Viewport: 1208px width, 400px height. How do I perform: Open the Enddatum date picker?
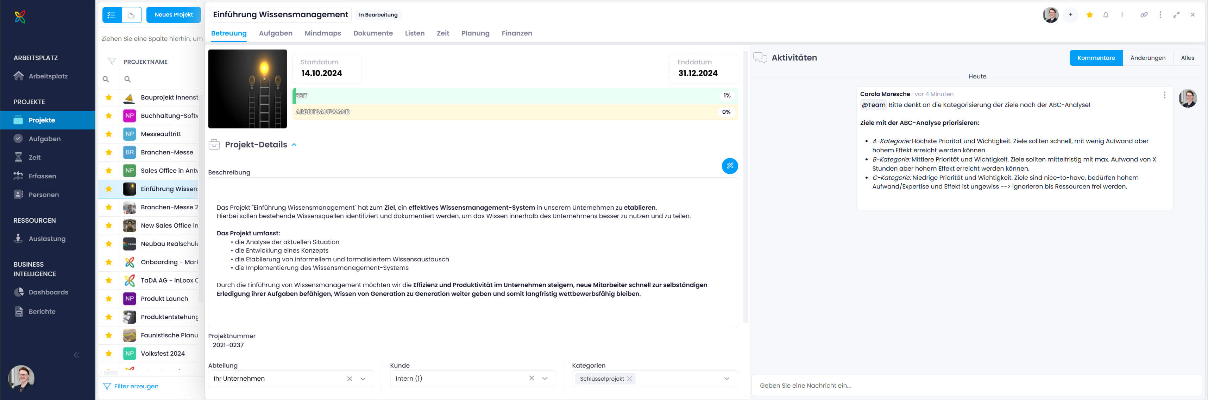pos(703,69)
